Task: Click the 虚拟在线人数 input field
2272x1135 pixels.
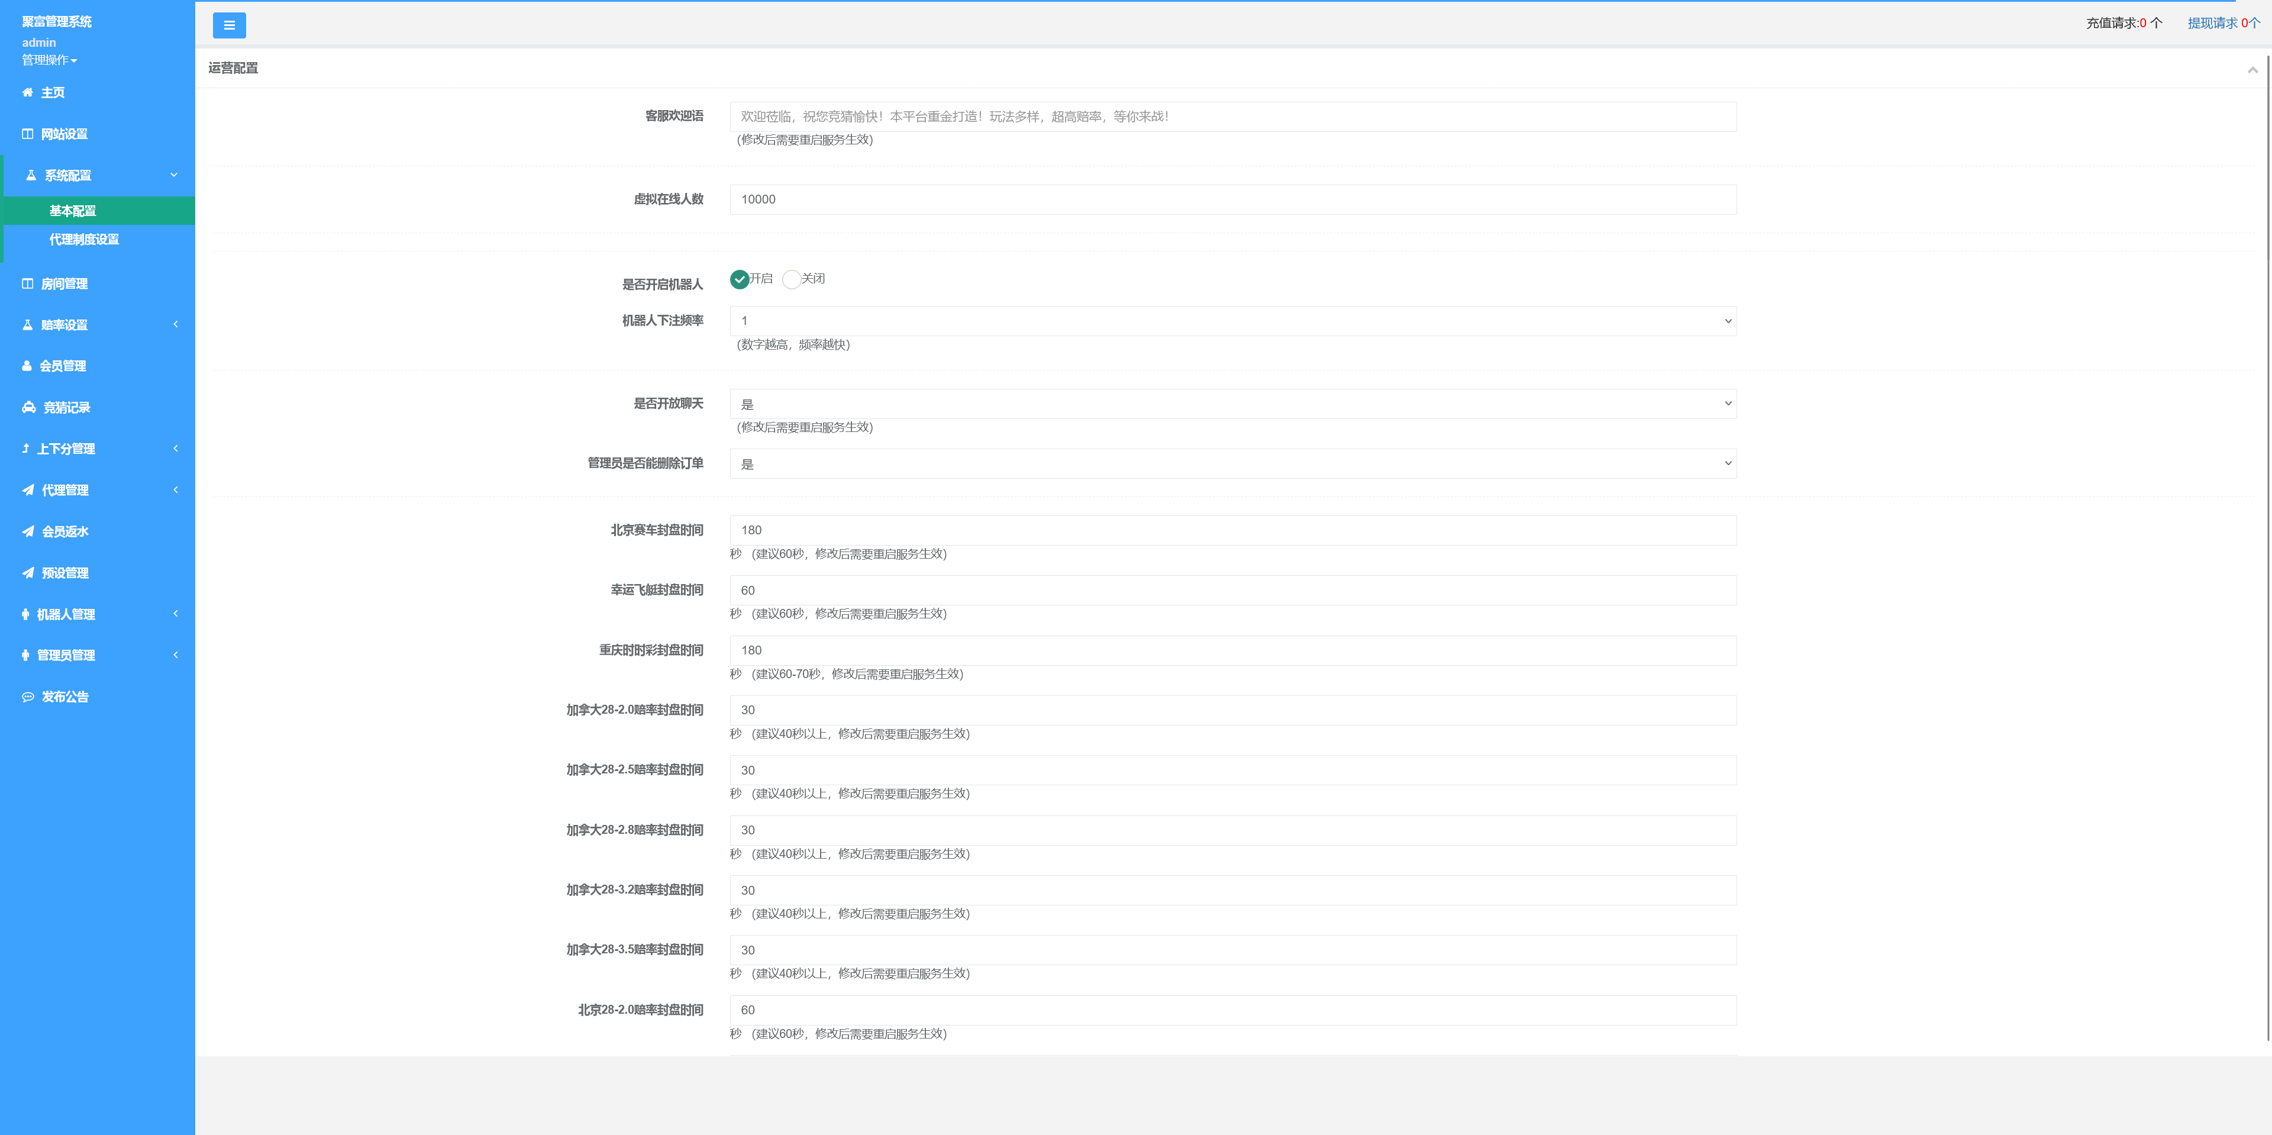Action: click(1232, 199)
